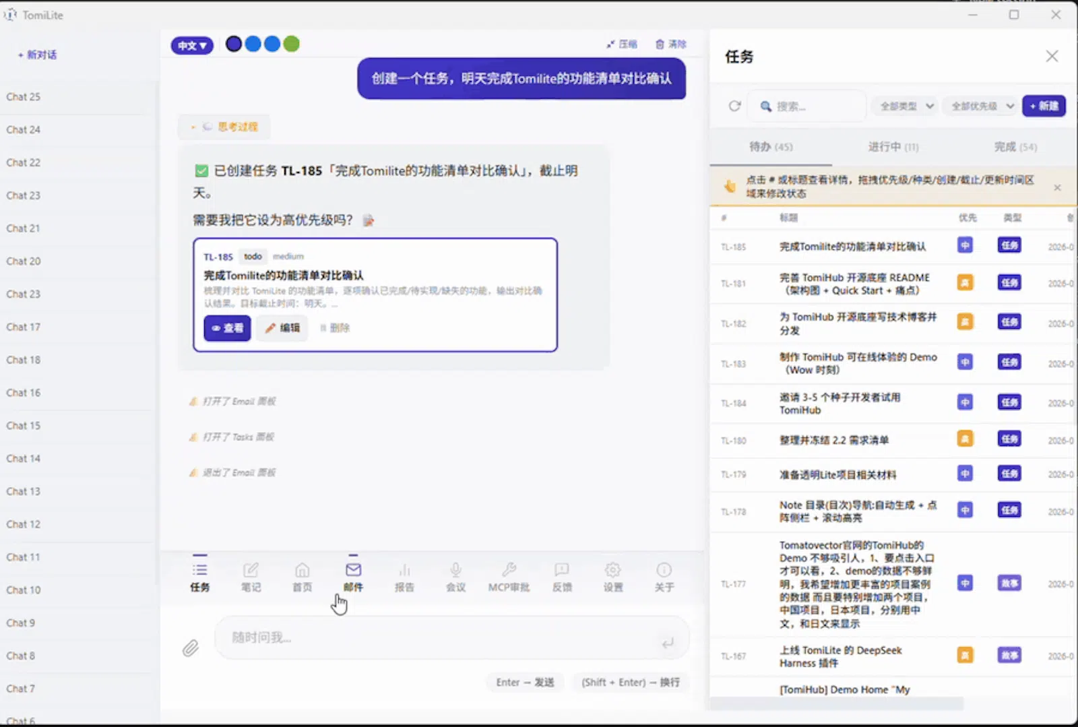The width and height of the screenshot is (1078, 727).
Task: Open the About (关于) info icon
Action: (664, 570)
